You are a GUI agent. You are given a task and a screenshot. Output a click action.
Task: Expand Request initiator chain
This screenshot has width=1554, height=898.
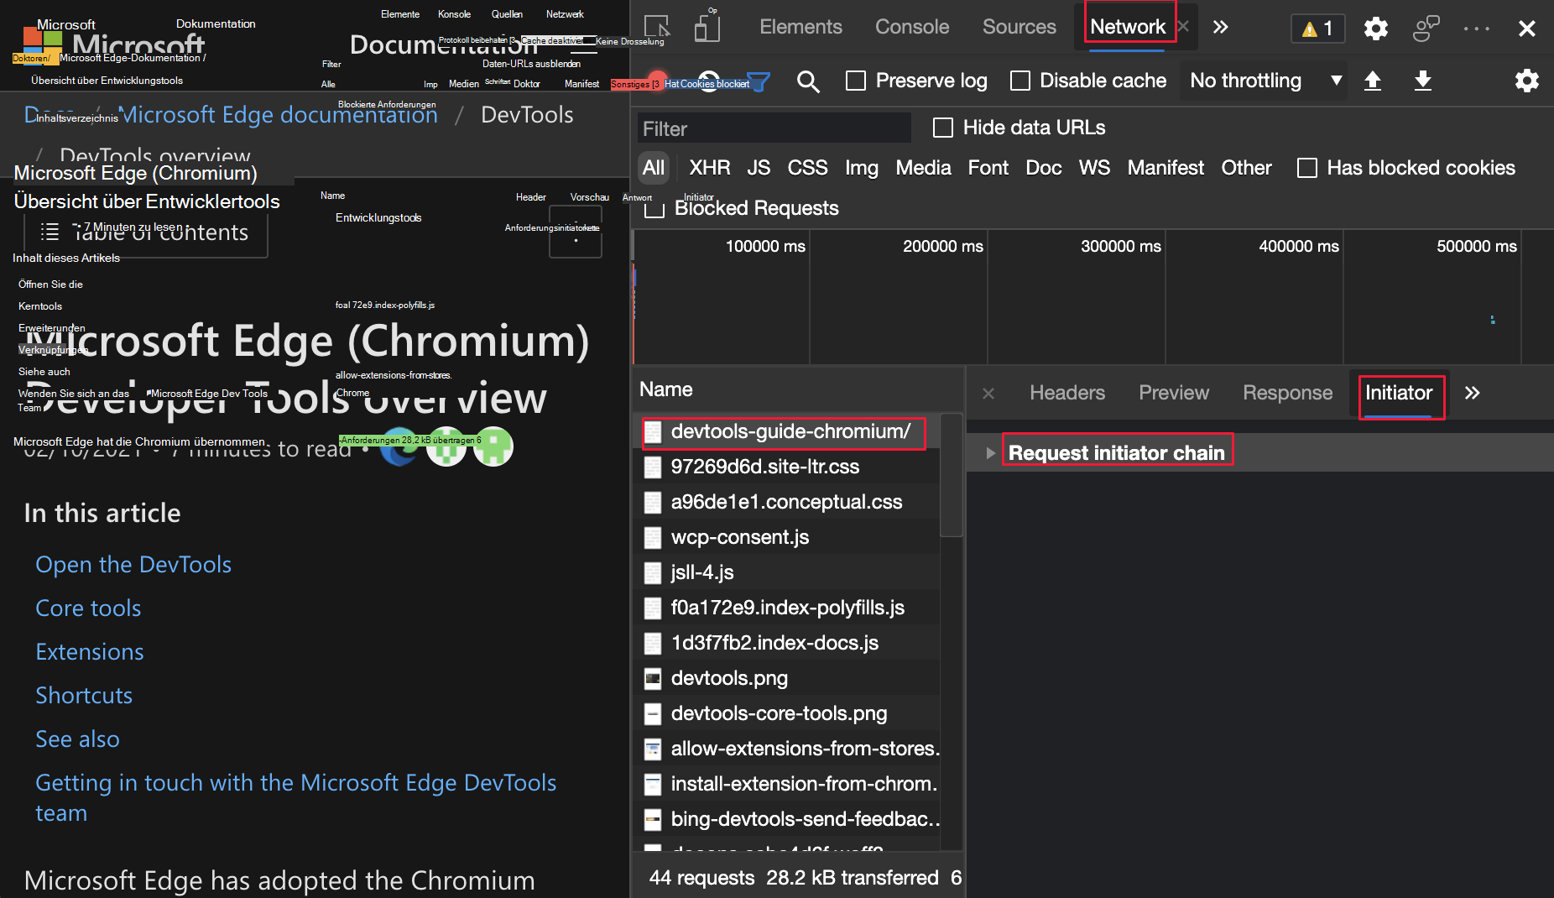pos(990,453)
